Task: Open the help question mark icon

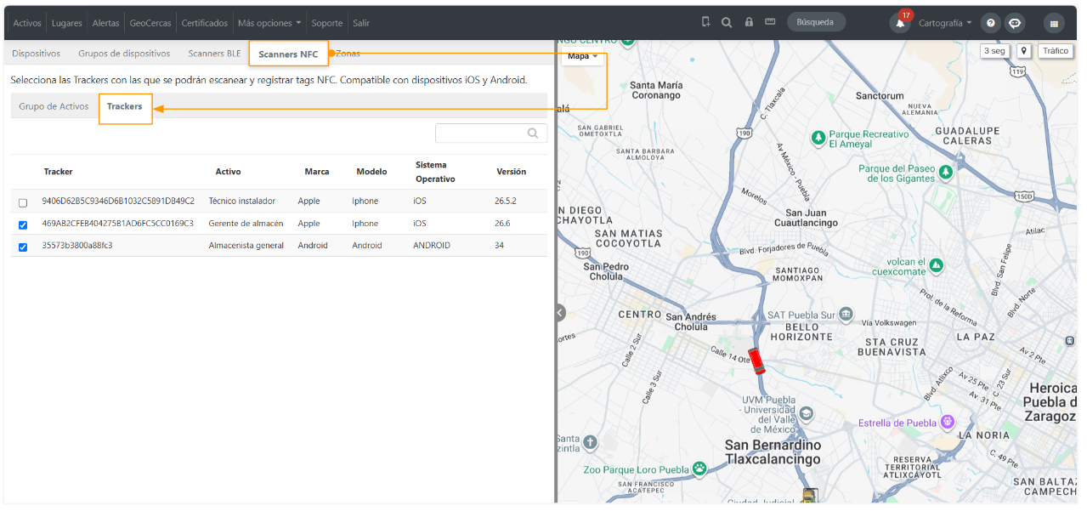Action: pyautogui.click(x=989, y=23)
